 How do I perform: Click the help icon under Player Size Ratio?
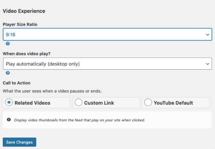[x=8, y=44]
